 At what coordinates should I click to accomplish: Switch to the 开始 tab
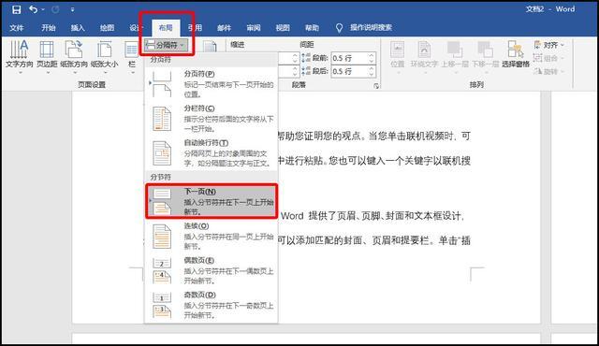pyautogui.click(x=48, y=27)
